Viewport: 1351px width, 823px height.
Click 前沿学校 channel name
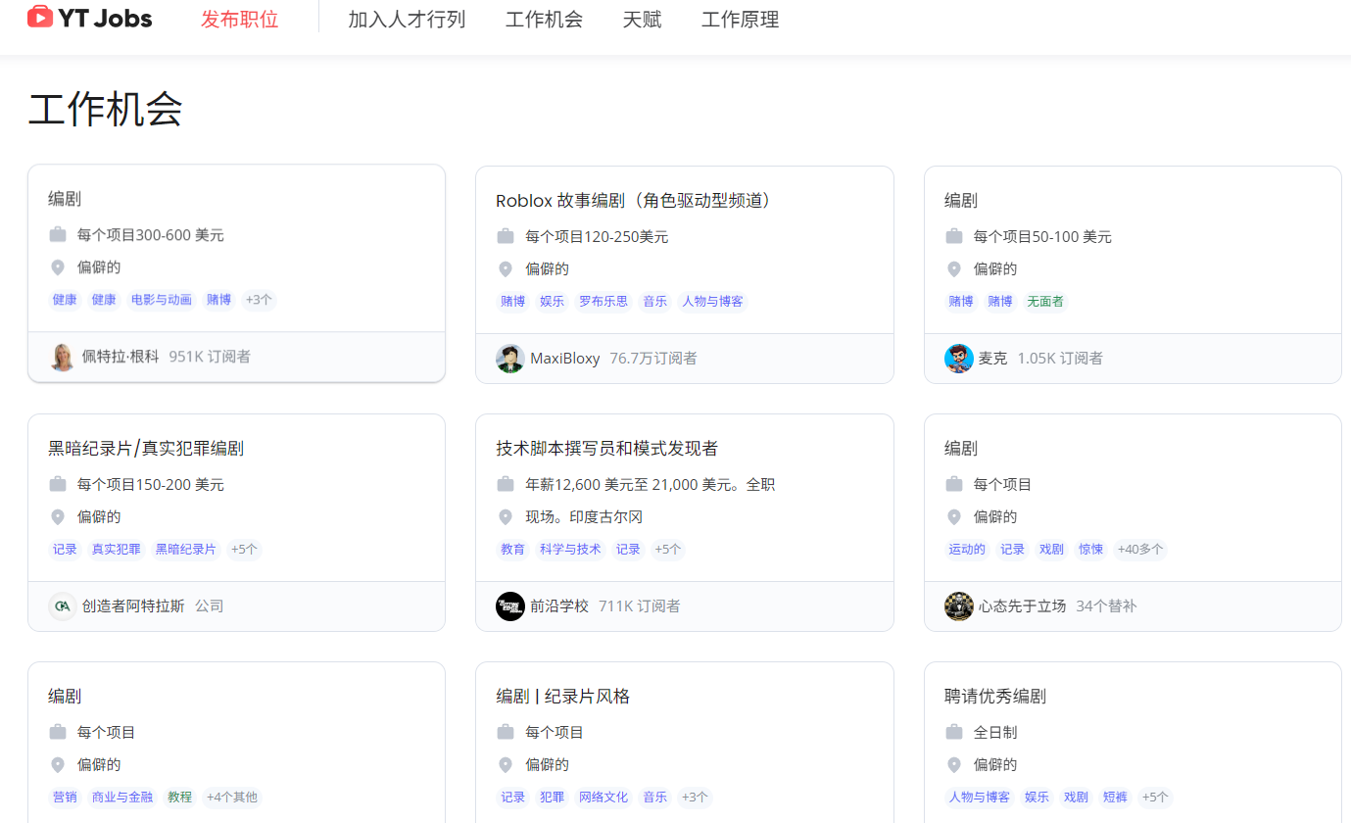559,606
